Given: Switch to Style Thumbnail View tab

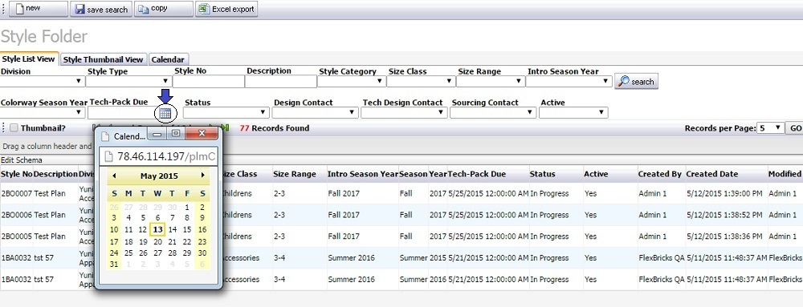Looking at the screenshot, I should tap(104, 59).
